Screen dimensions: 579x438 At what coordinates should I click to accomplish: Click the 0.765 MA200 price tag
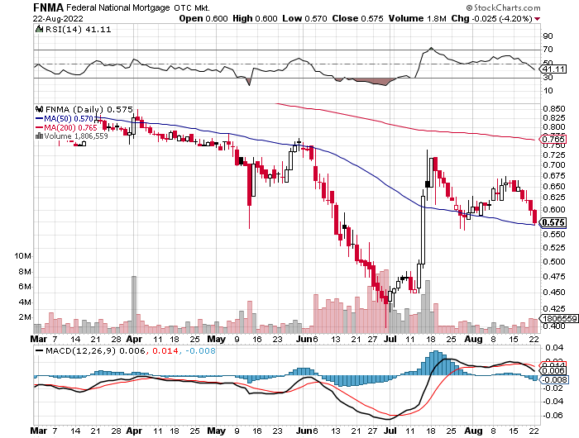pos(553,139)
